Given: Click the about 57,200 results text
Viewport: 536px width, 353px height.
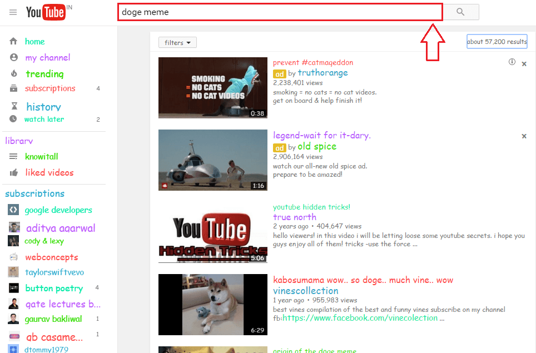Looking at the screenshot, I should pyautogui.click(x=497, y=42).
